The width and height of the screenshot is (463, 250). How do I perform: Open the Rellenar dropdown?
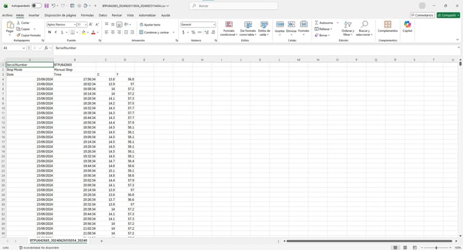[x=323, y=29]
